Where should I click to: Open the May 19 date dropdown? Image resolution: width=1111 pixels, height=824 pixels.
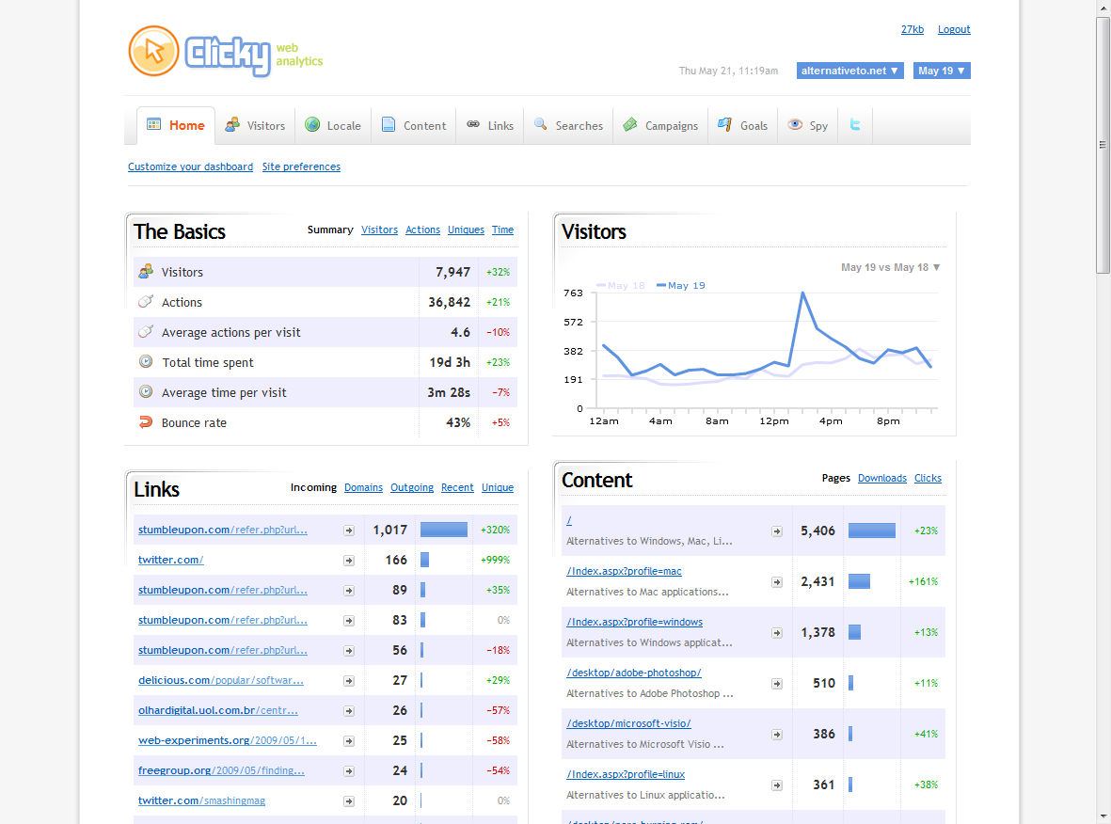[x=941, y=71]
